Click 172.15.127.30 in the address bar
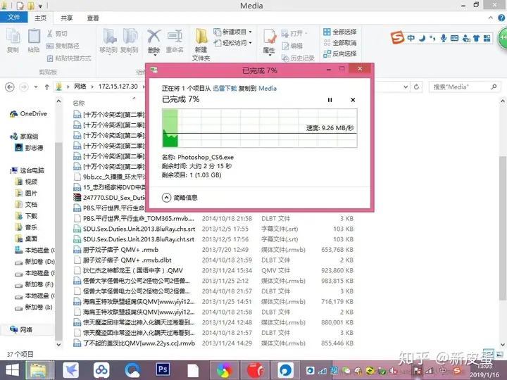The height and width of the screenshot is (380, 507). [118, 87]
